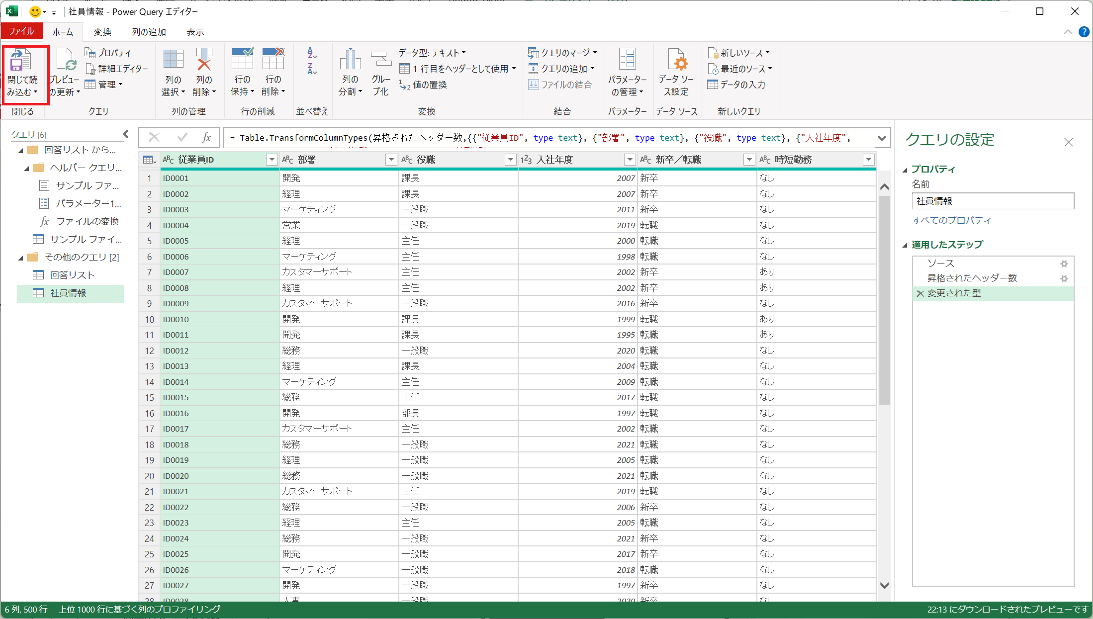
Task: Sort descending with Z-A icon
Action: click(312, 69)
